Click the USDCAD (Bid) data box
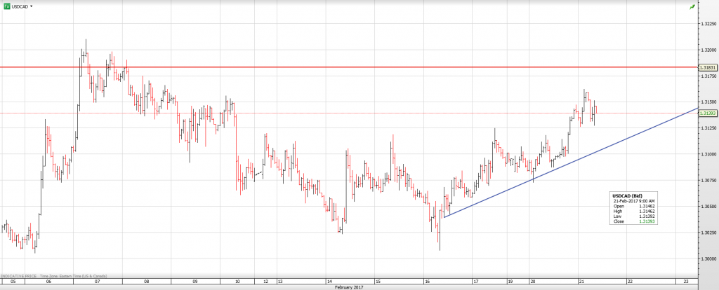The image size is (719, 290). point(634,209)
